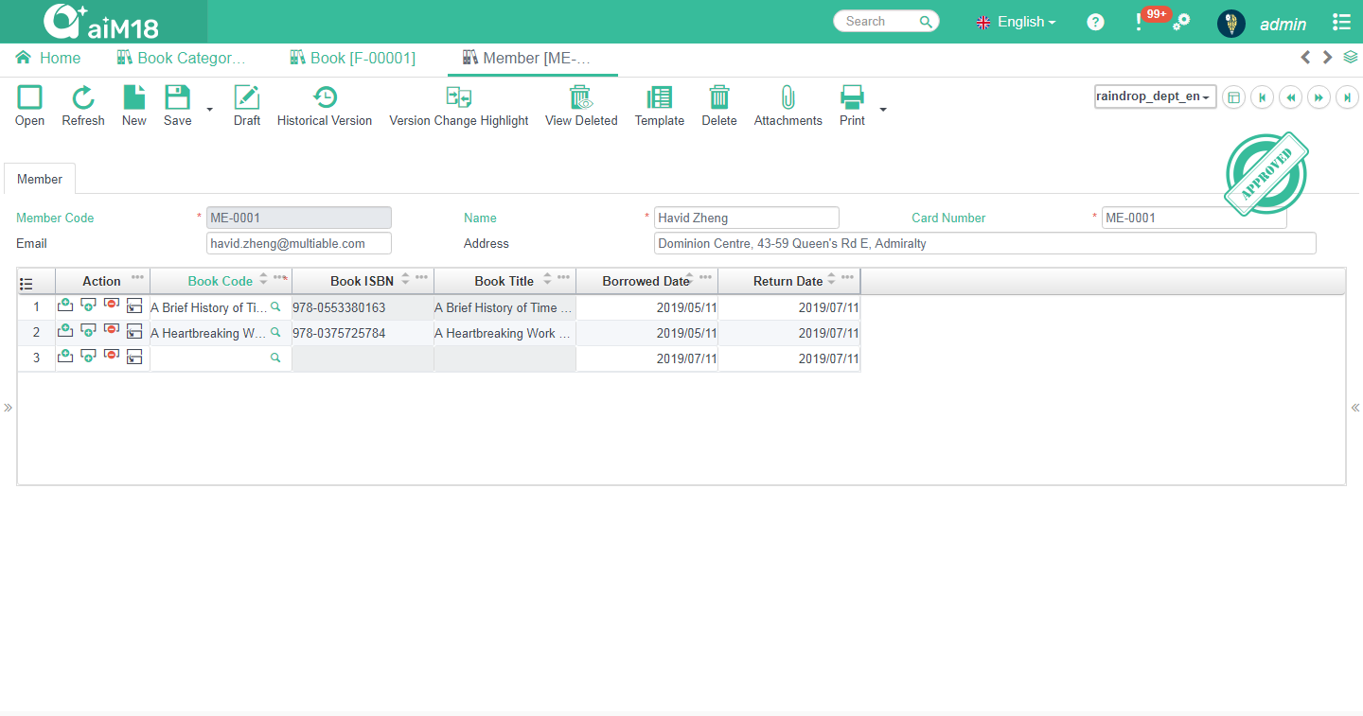Image resolution: width=1363 pixels, height=716 pixels.
Task: Click the search magnifier icon
Action: 926,22
